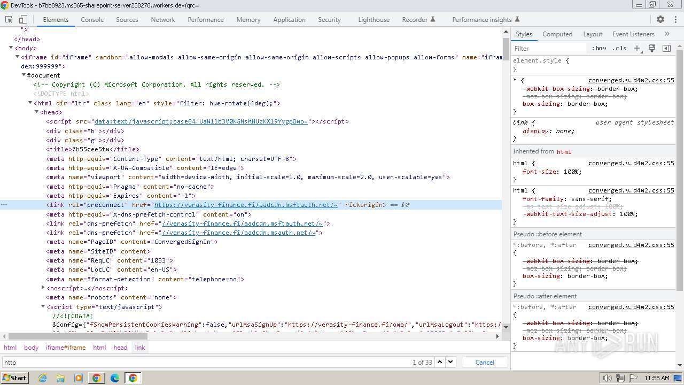Switch to first Chrome taskbar window
684x385 pixels.
[x=97, y=378]
